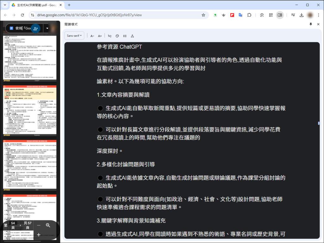
Task: Click the 共 57 頁 page total
Action: click(28, 225)
